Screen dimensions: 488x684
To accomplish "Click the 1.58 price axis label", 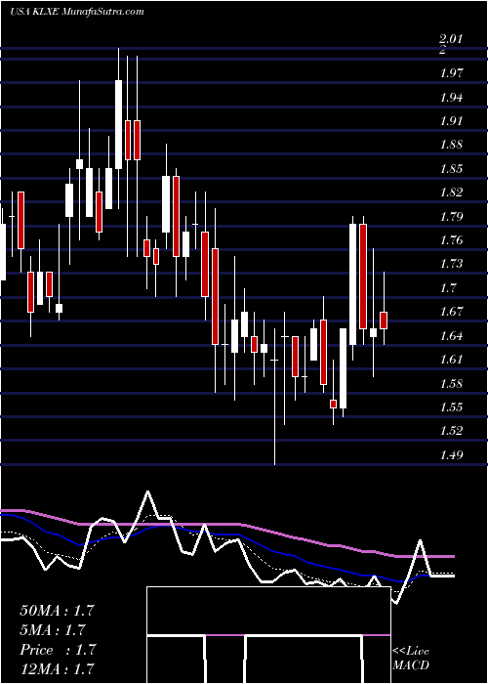I will (x=450, y=384).
